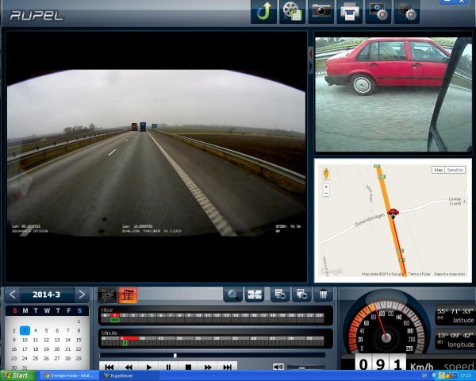Switch the map to Satellite view
Viewport: 476px width, 381px height.
[x=455, y=170]
